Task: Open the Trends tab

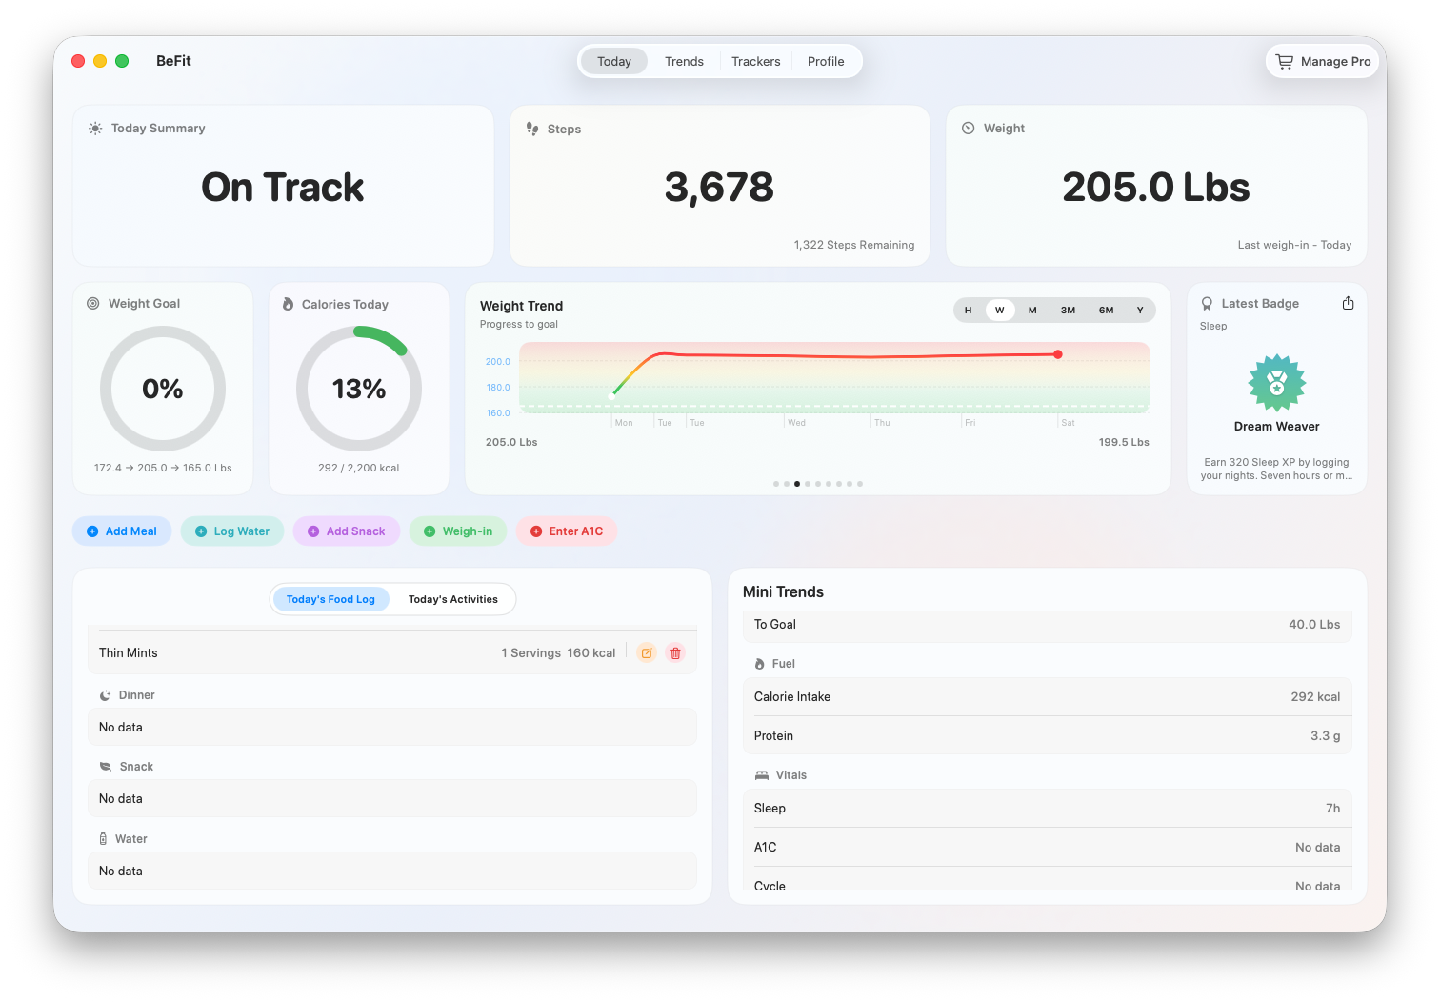Action: (684, 61)
